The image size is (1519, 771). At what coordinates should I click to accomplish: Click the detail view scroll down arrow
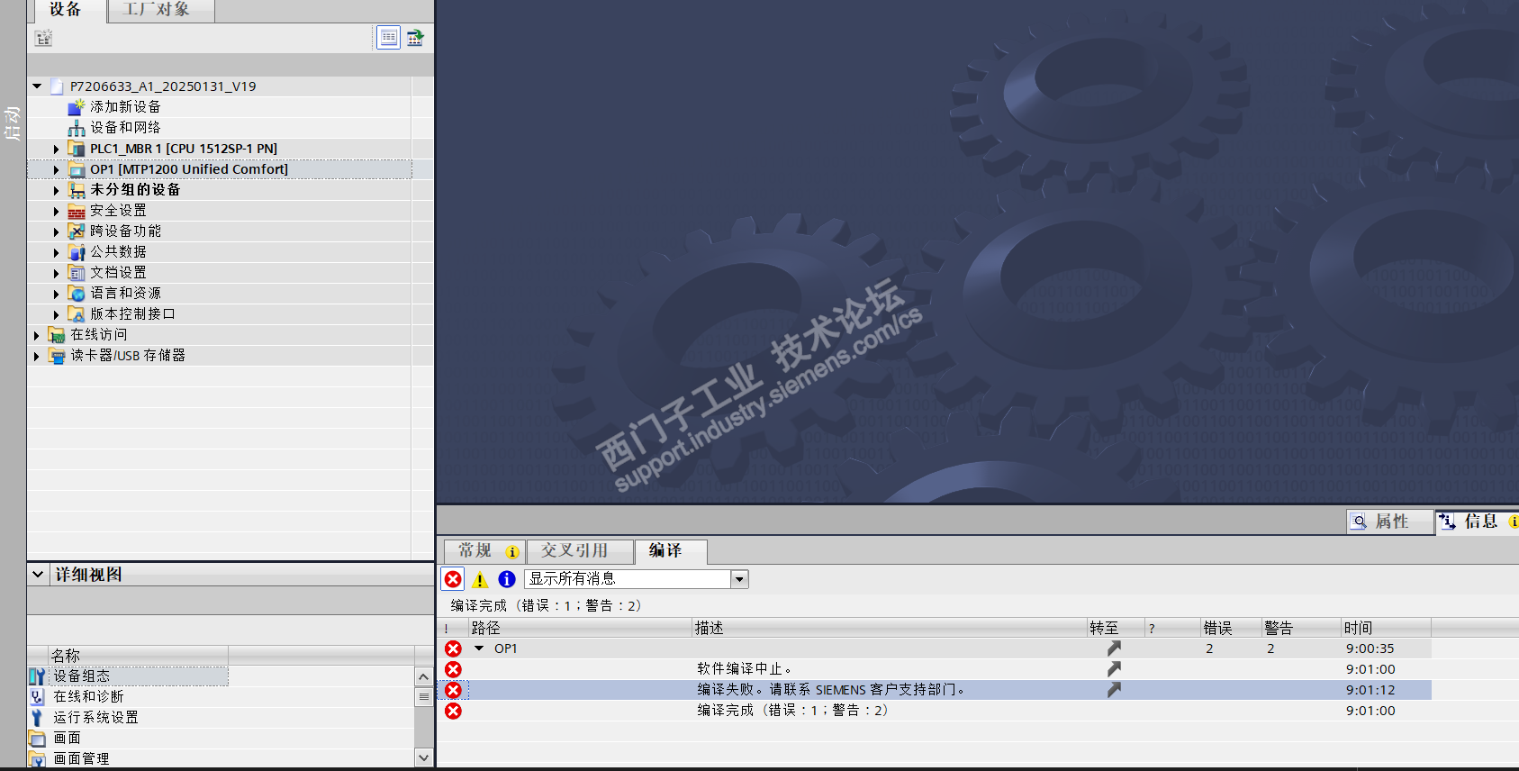[423, 757]
